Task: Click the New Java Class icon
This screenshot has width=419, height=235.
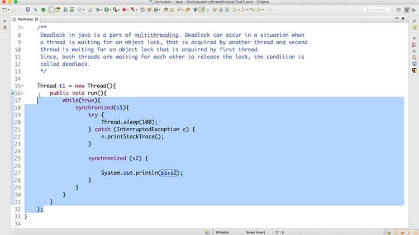Action: [156, 9]
